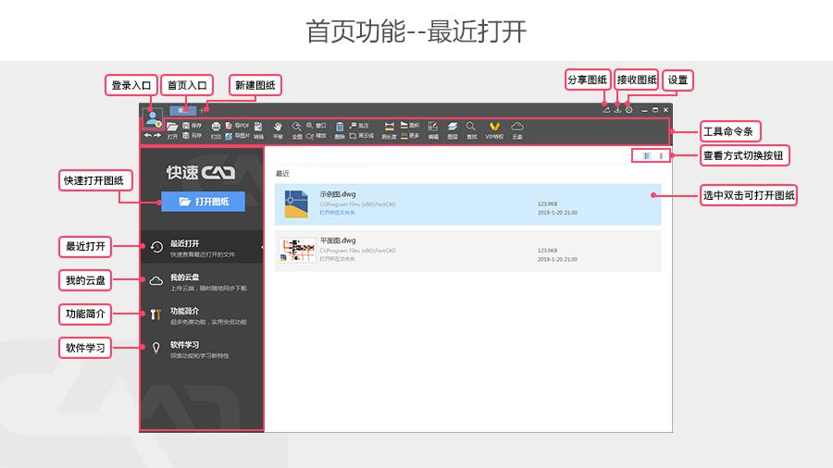Click the Delete (删除) trash icon
Image resolution: width=833 pixels, height=468 pixels.
click(340, 129)
